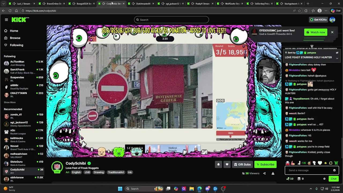Open SlotsGuru recommended channel
The height and width of the screenshot is (193, 343).
point(23,163)
